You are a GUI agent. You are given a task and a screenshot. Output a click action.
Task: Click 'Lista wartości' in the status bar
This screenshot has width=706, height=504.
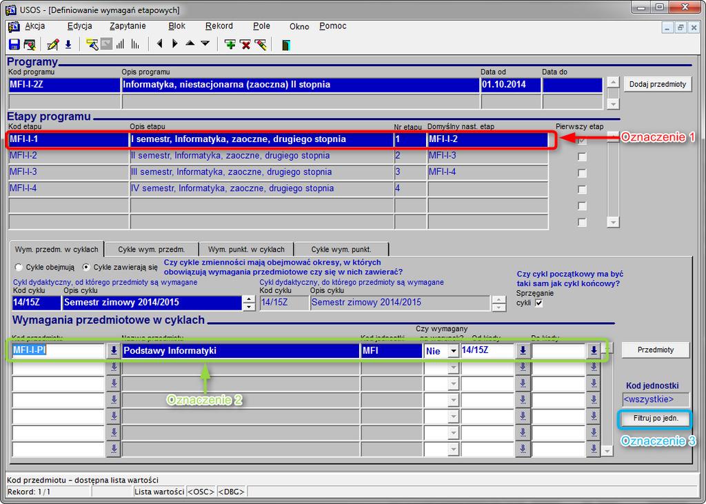[x=159, y=492]
